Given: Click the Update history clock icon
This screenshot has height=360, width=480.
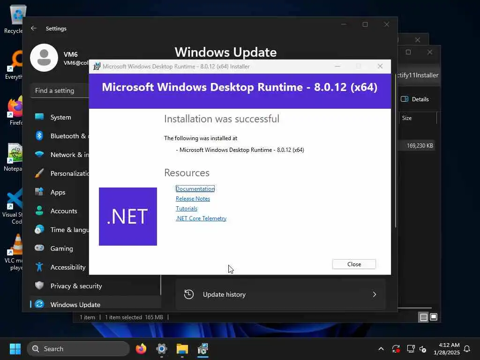Looking at the screenshot, I should pyautogui.click(x=189, y=294).
